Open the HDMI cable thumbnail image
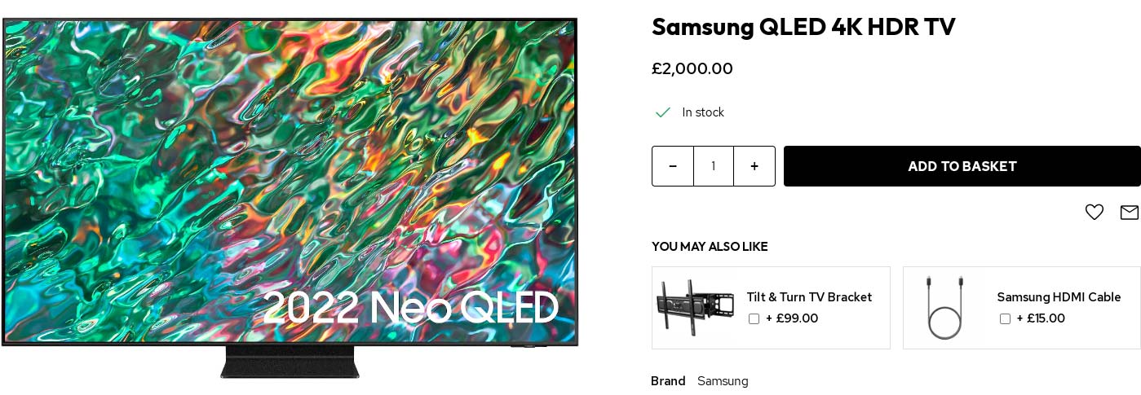Image resolution: width=1141 pixels, height=395 pixels. (x=945, y=307)
